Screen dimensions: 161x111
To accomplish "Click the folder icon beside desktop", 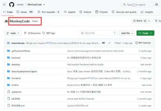I will point(9,64).
